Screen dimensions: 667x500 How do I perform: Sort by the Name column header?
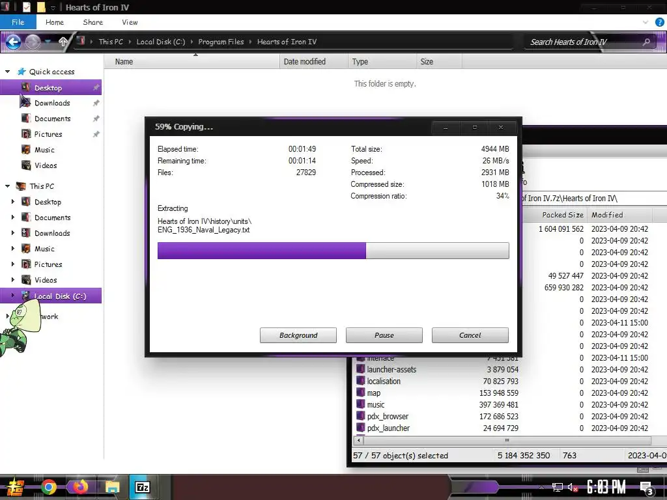pyautogui.click(x=192, y=62)
